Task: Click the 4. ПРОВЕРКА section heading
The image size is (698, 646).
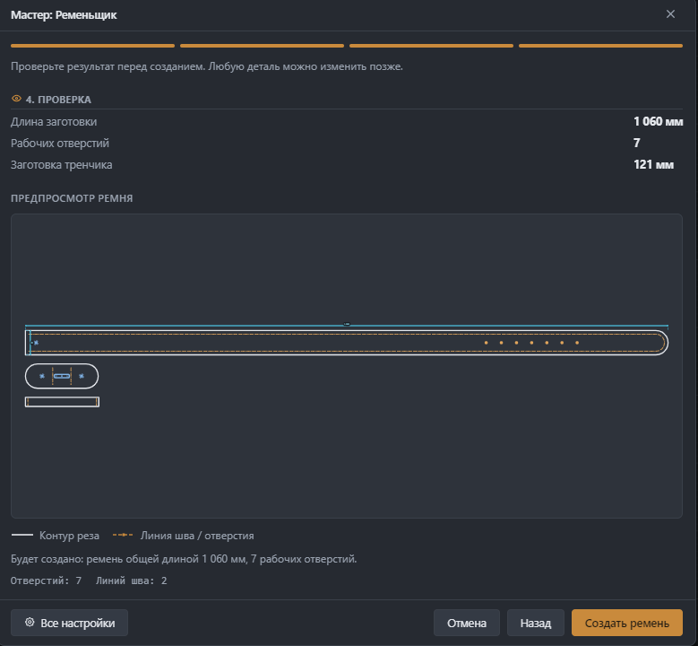Action: point(58,100)
